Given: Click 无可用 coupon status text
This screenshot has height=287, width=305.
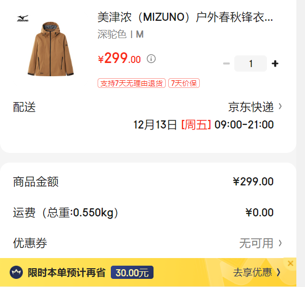Looking at the screenshot, I should [256, 243].
